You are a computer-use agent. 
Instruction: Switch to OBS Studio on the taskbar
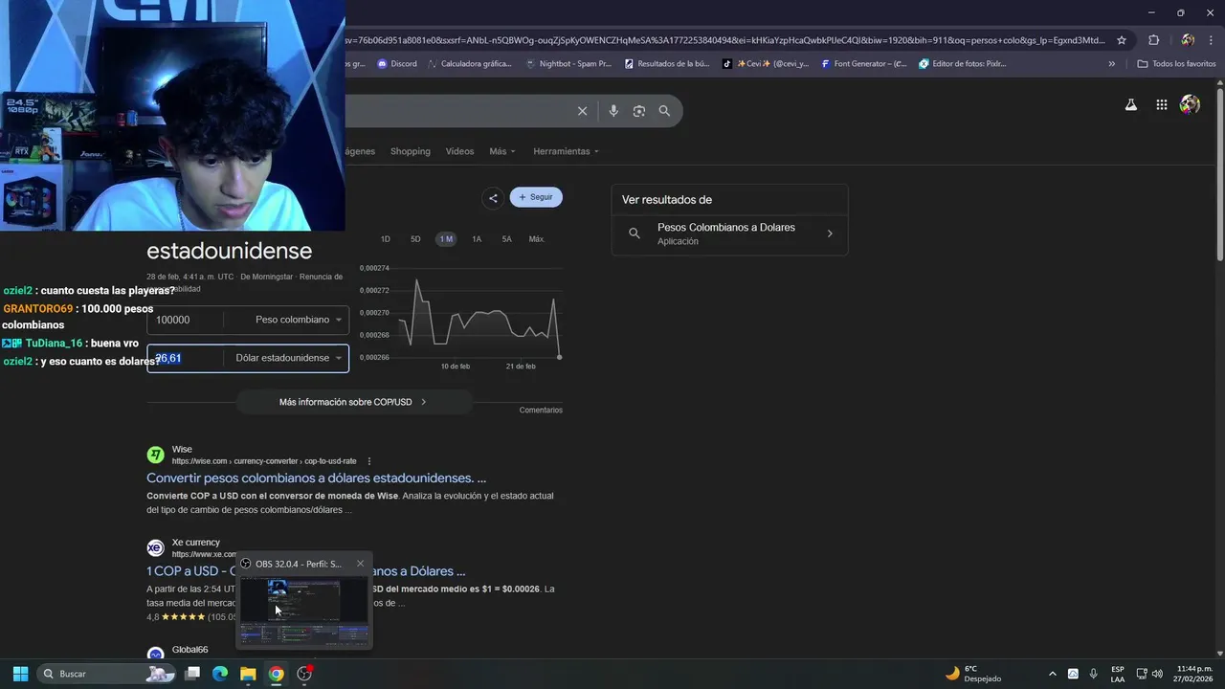(x=304, y=674)
